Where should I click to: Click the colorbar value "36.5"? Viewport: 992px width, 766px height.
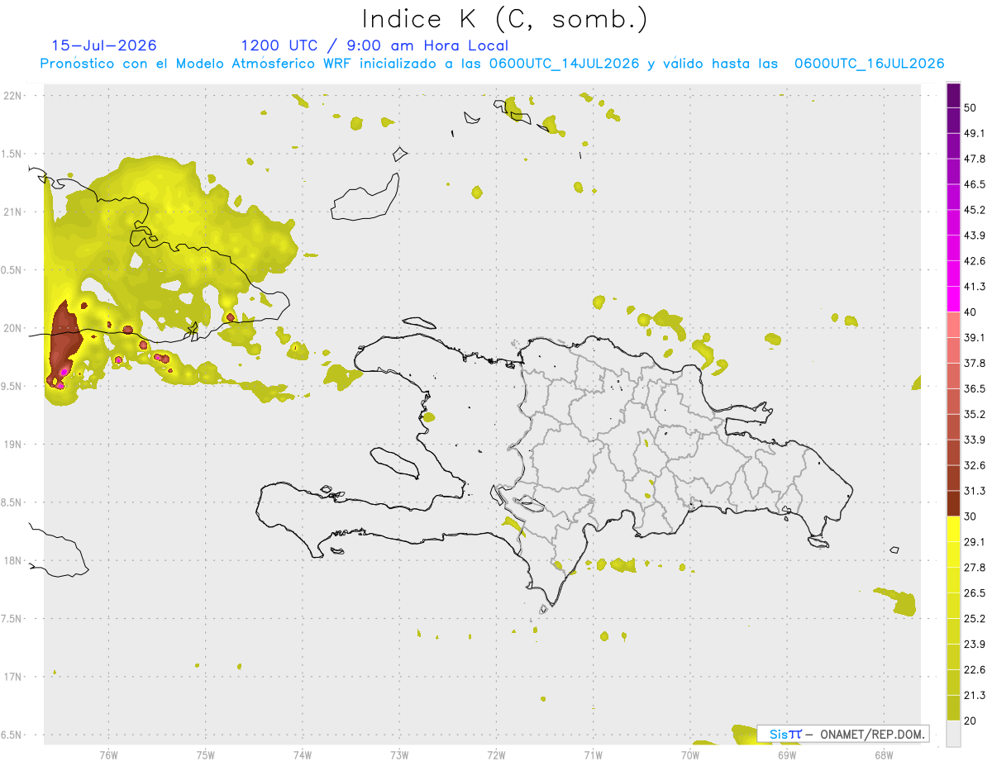point(974,388)
